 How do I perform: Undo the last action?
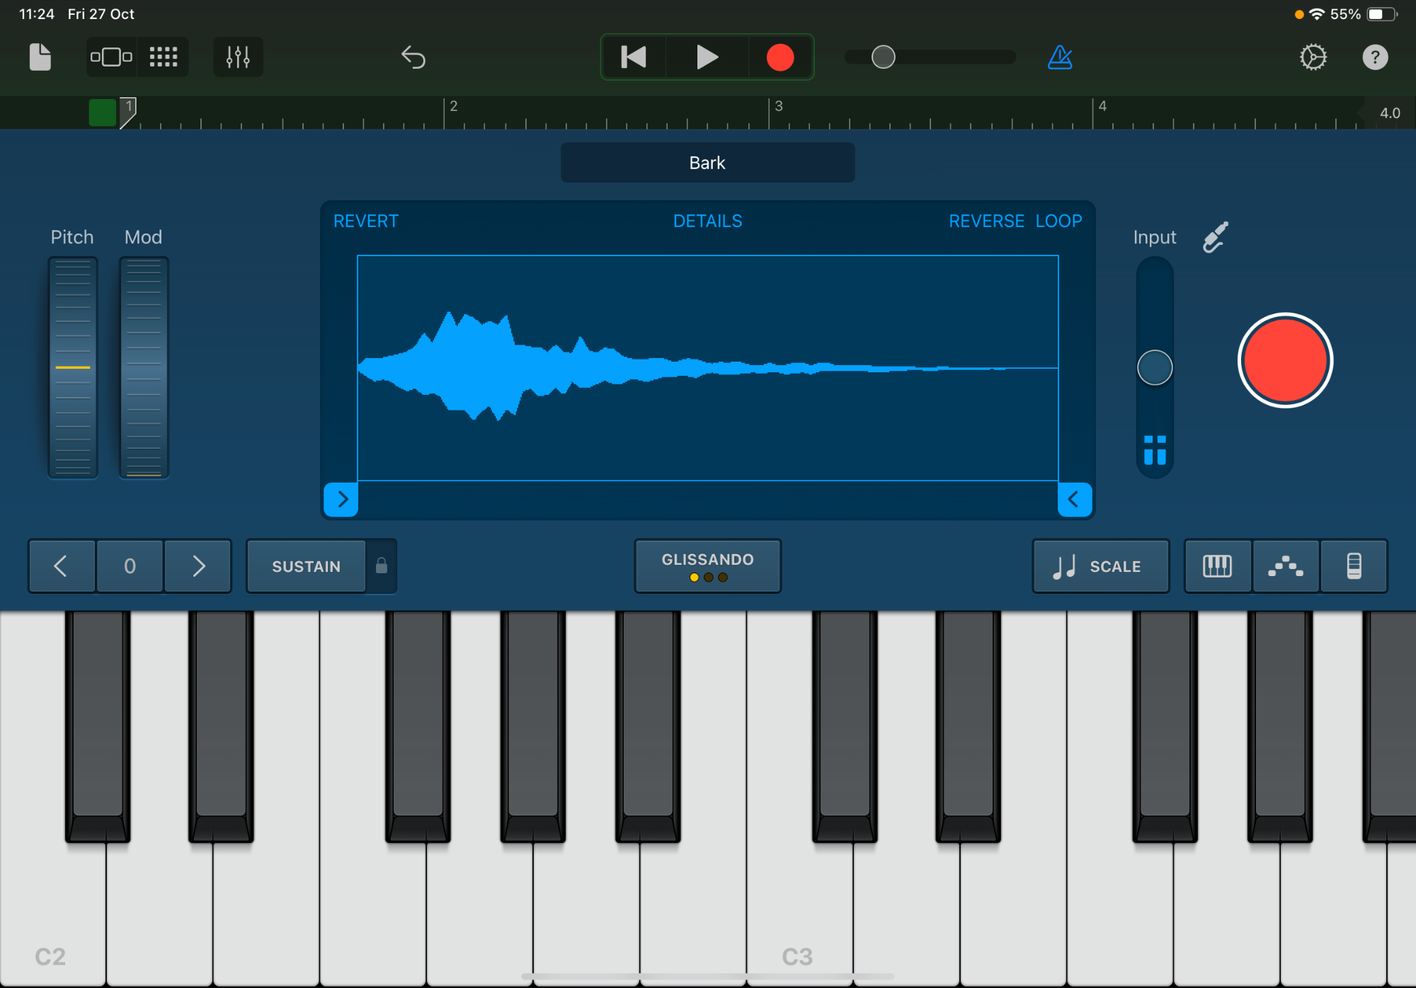(413, 57)
